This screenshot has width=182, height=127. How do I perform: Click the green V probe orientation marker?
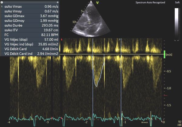tap(98, 3)
